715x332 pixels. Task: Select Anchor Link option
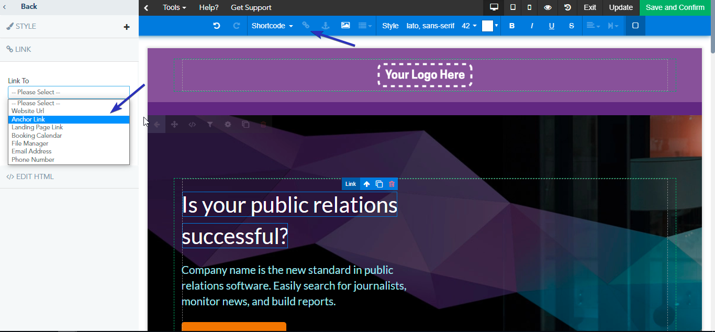tap(69, 119)
